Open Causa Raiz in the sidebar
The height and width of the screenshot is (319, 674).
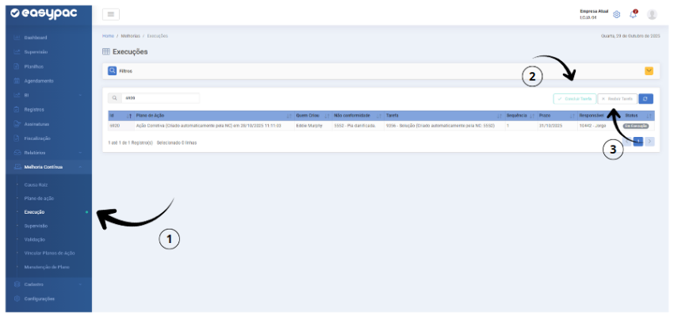click(36, 184)
